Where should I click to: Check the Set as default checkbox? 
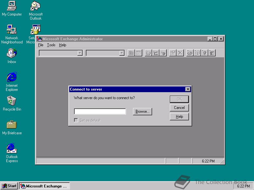[76, 120]
